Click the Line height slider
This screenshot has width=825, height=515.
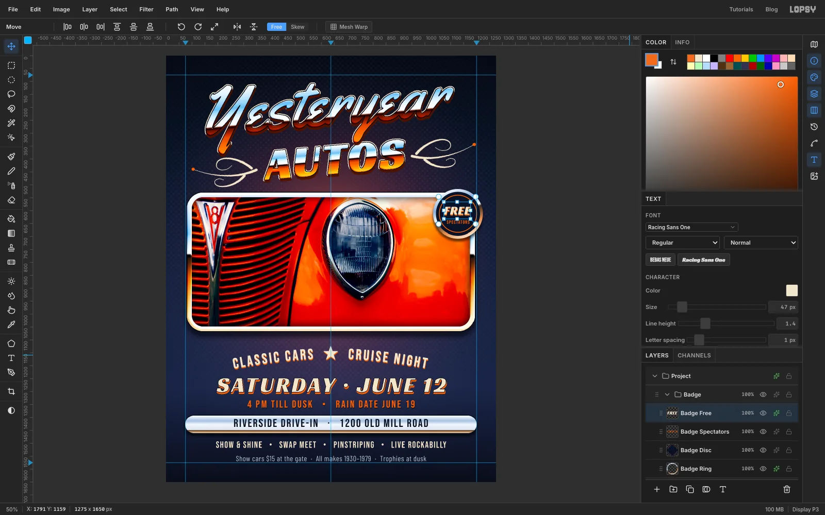726,323
